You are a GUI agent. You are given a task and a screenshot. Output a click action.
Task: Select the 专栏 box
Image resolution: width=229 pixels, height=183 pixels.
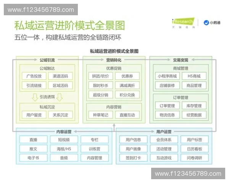[95, 140]
